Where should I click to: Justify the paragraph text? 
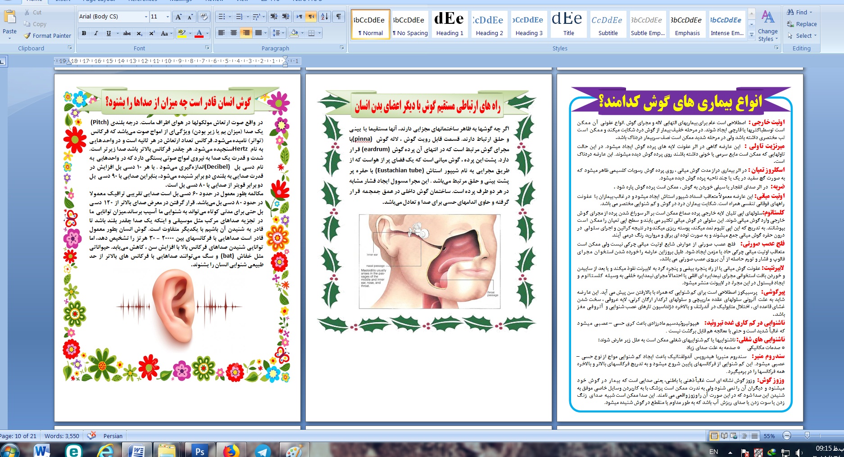(x=259, y=33)
